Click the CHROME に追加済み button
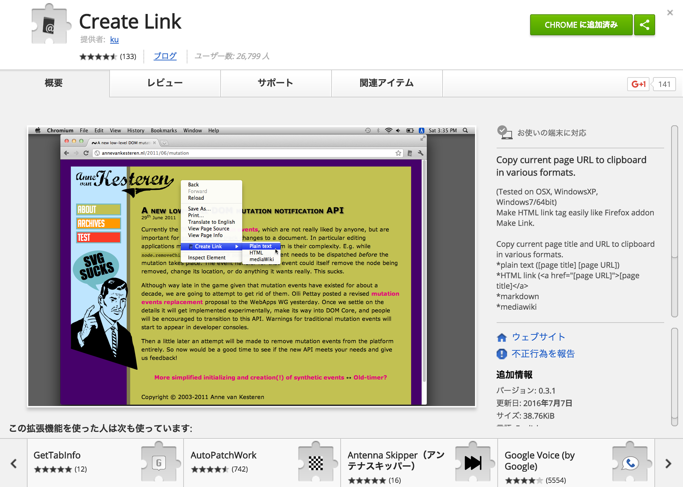 581,25
